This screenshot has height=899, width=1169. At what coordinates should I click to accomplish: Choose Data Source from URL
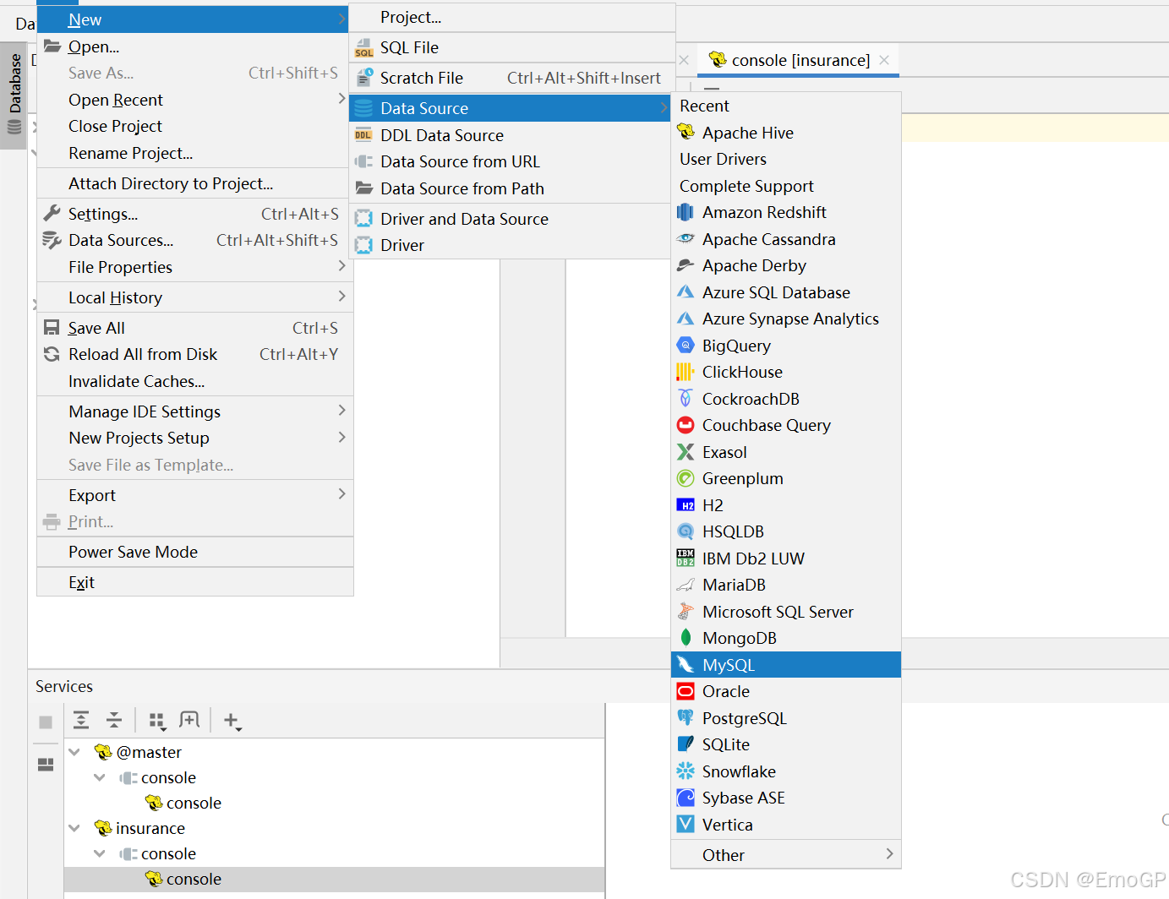coord(510,161)
